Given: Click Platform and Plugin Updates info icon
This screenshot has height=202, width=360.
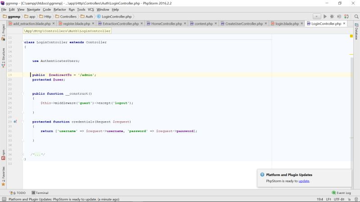Looking at the screenshot, I should [262, 175].
